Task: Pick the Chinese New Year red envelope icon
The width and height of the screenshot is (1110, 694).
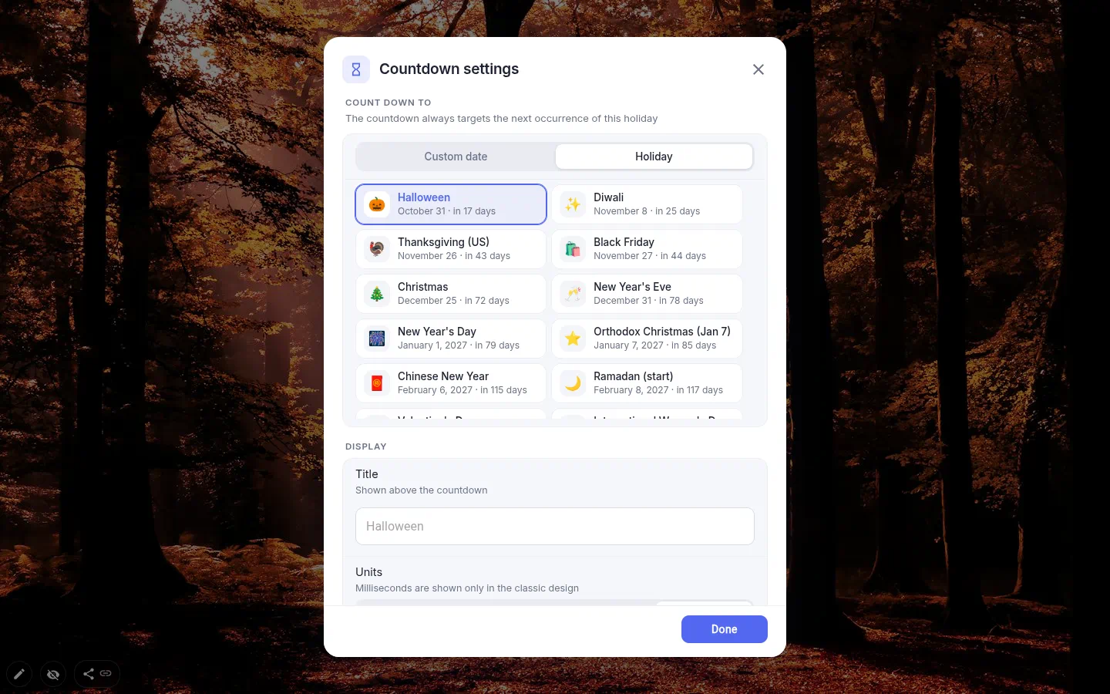Action: [377, 383]
